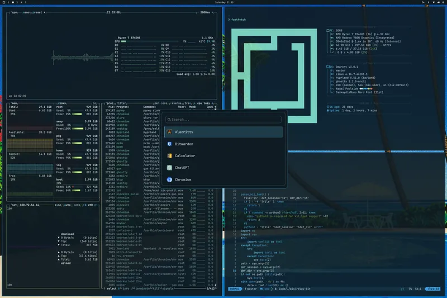The width and height of the screenshot is (447, 298).
Task: Select the previous sort column left of cpu lazy
Action: pyautogui.click(x=194, y=103)
